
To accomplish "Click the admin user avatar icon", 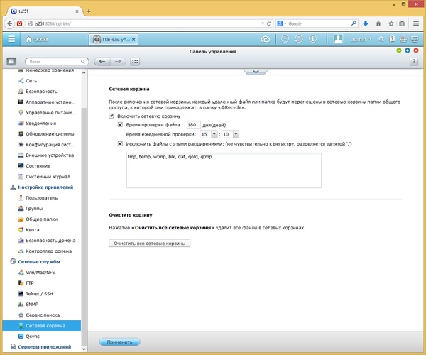I will point(338,39).
